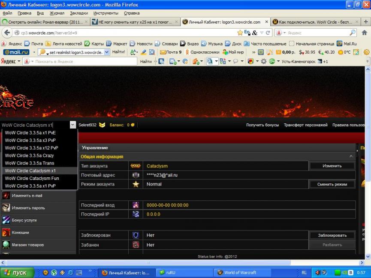
Task: Click the gold star account mode icon
Action: (x=136, y=184)
